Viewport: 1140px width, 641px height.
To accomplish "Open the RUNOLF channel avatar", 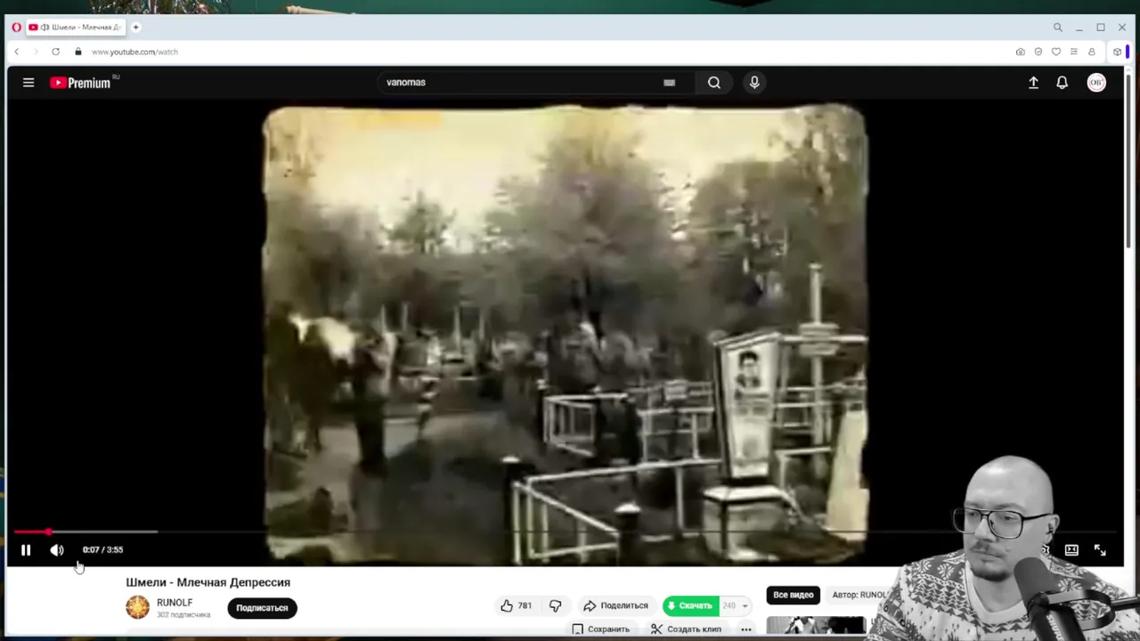I will [x=137, y=607].
